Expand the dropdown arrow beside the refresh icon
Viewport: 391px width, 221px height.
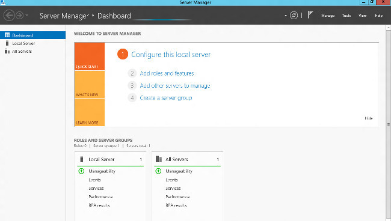click(286, 16)
